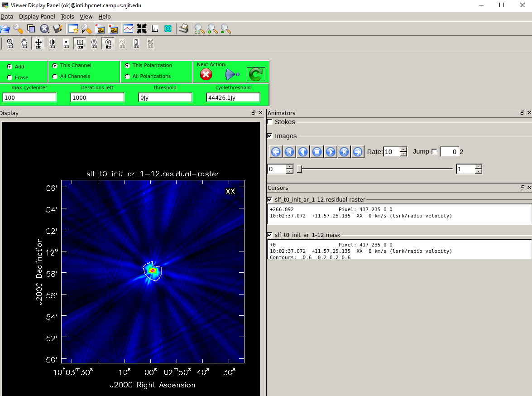Enable the Stokes animator checkbox
Image resolution: width=532 pixels, height=396 pixels.
270,122
